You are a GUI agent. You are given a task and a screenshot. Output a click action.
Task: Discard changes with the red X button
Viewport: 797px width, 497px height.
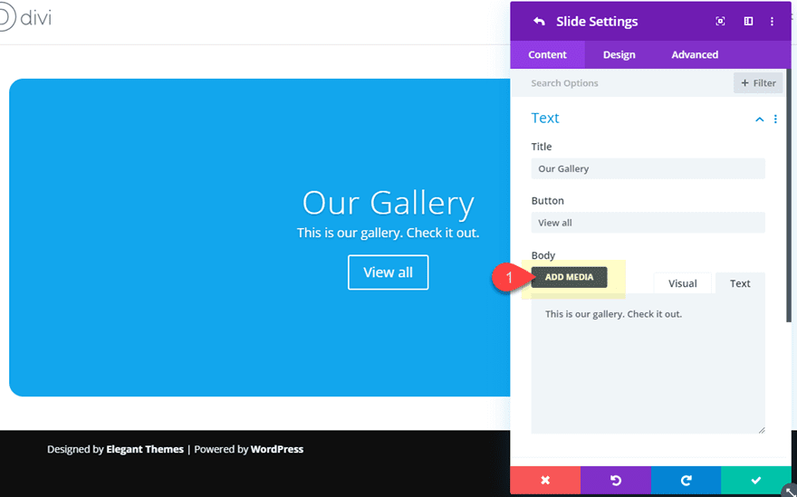[545, 480]
